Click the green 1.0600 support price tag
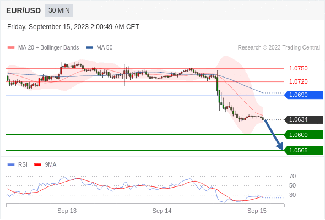The image size is (325, 220). [x=304, y=135]
